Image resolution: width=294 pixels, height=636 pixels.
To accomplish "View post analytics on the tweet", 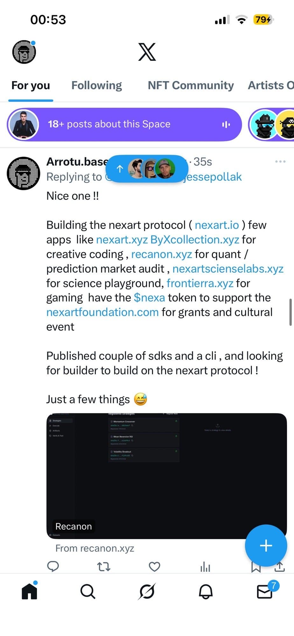I will [205, 566].
